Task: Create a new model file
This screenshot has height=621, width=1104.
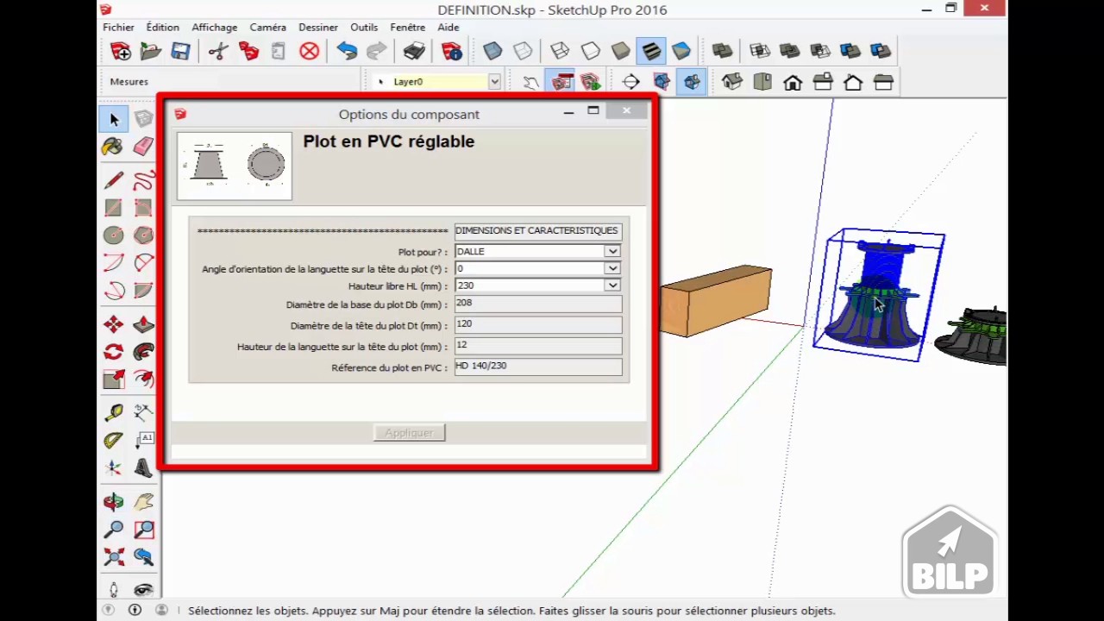Action: [x=121, y=52]
